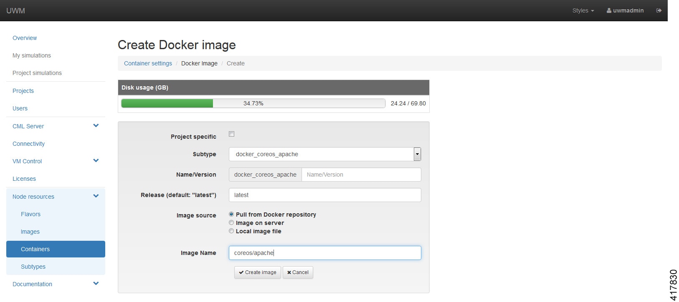Select Local image file radio

click(x=231, y=231)
